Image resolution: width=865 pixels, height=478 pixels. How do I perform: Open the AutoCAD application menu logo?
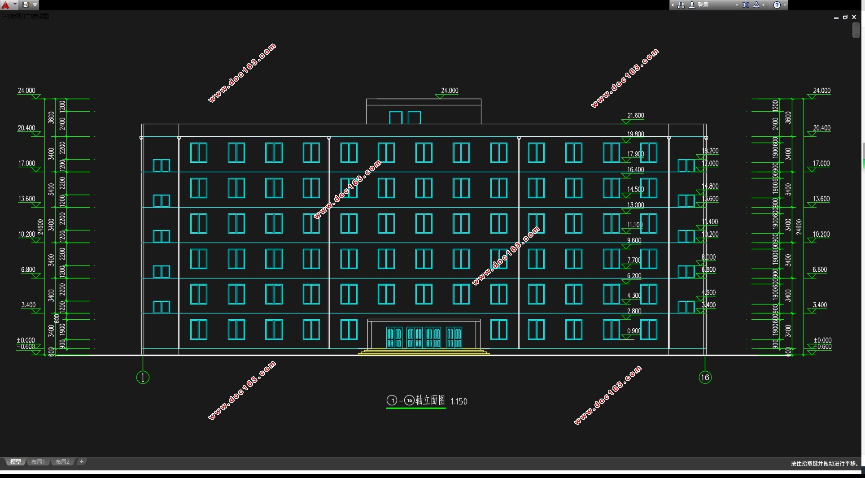click(x=6, y=5)
